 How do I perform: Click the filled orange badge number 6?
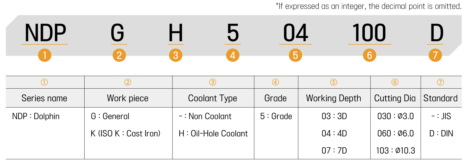tap(369, 55)
